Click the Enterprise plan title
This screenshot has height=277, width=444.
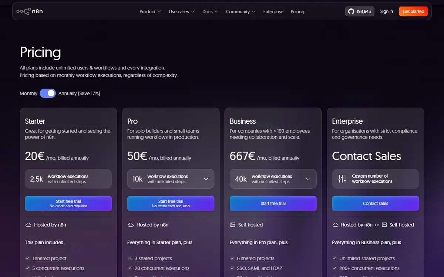click(347, 121)
